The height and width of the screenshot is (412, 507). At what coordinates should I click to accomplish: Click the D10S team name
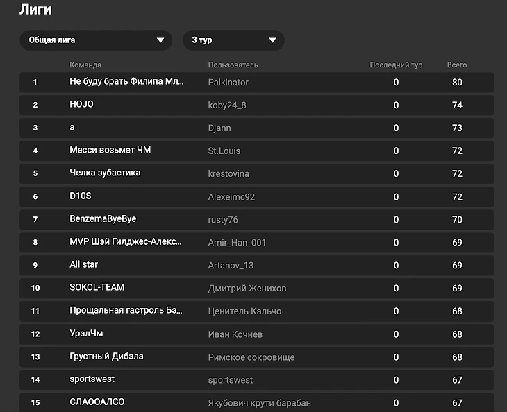(81, 196)
